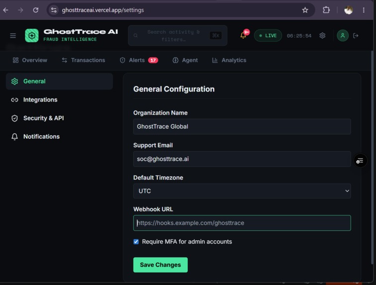
Task: Click the General Configuration heading
Action: point(174,89)
